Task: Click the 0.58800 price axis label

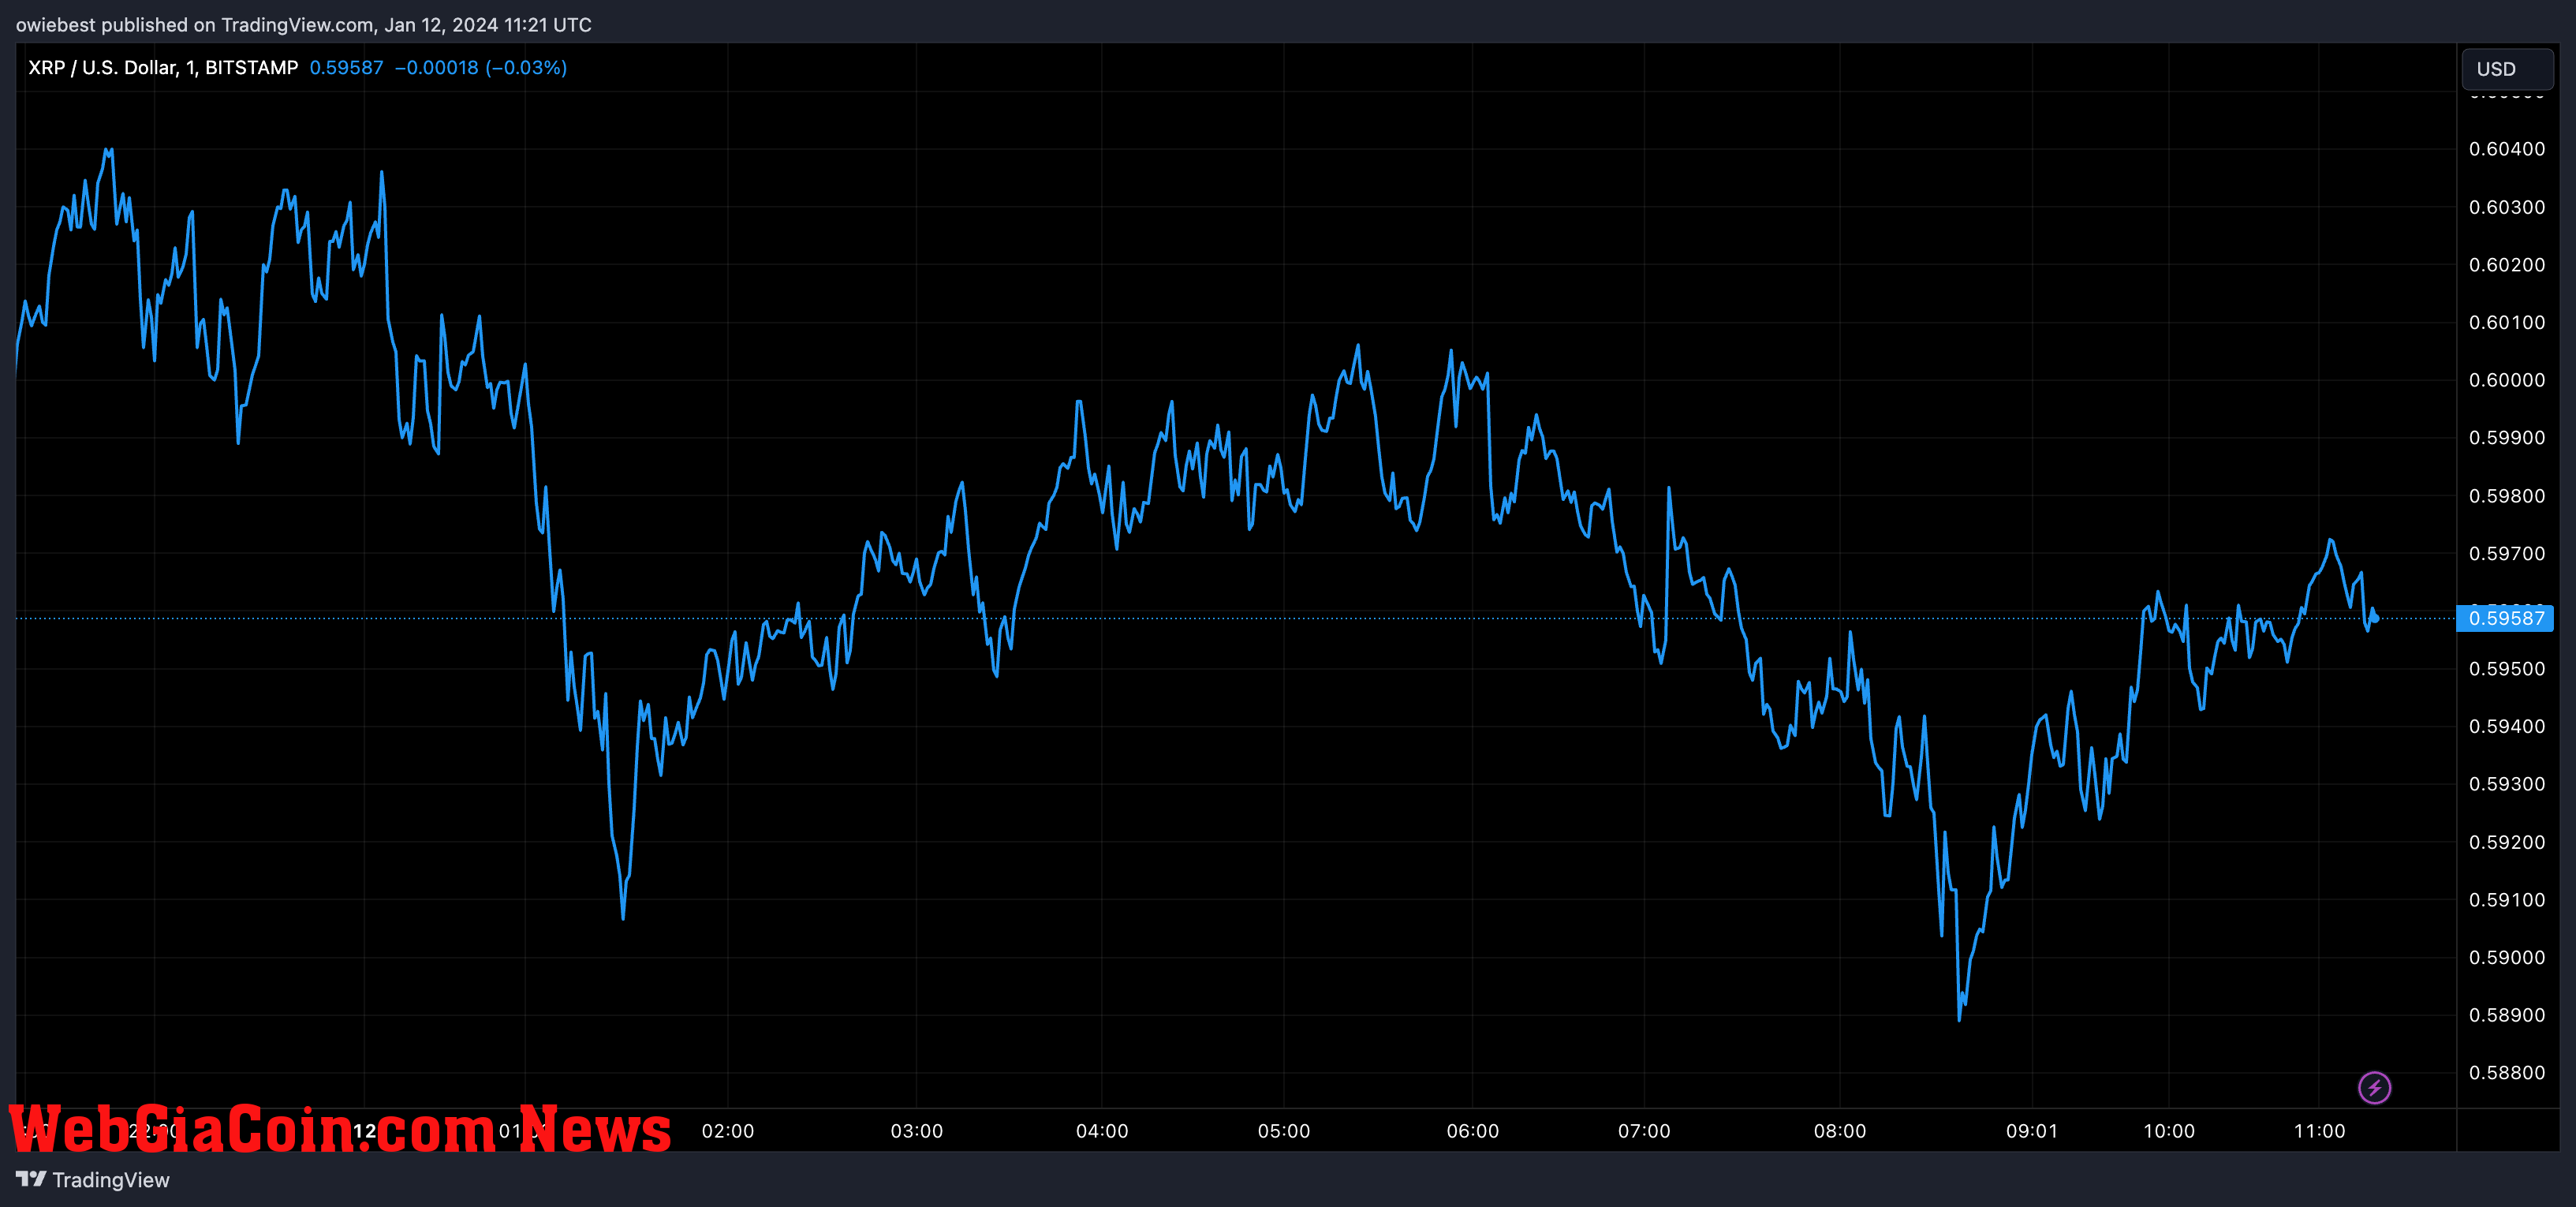Action: pos(2507,1073)
